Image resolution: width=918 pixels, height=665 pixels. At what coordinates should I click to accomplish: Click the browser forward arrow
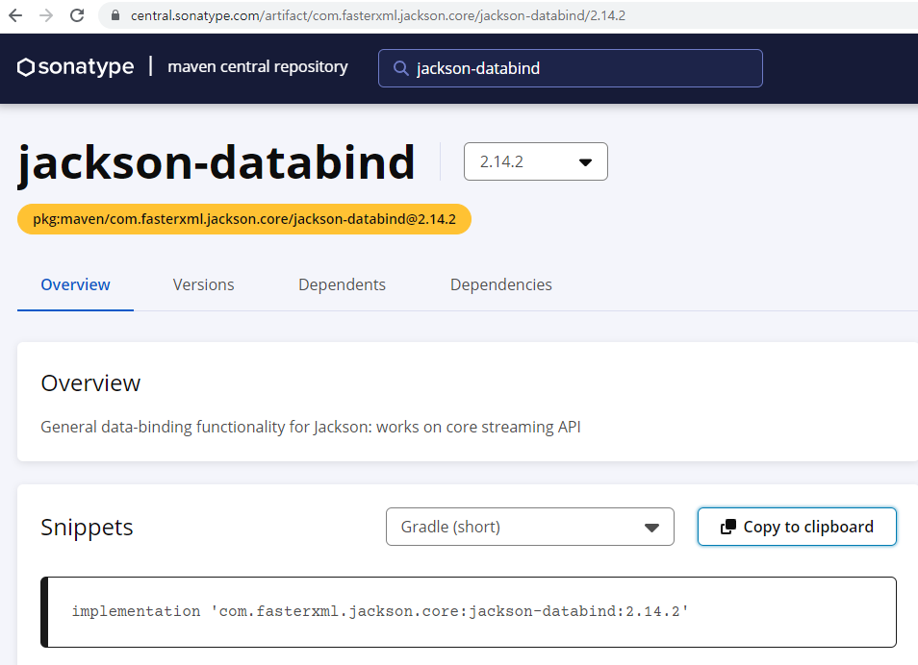(x=45, y=15)
